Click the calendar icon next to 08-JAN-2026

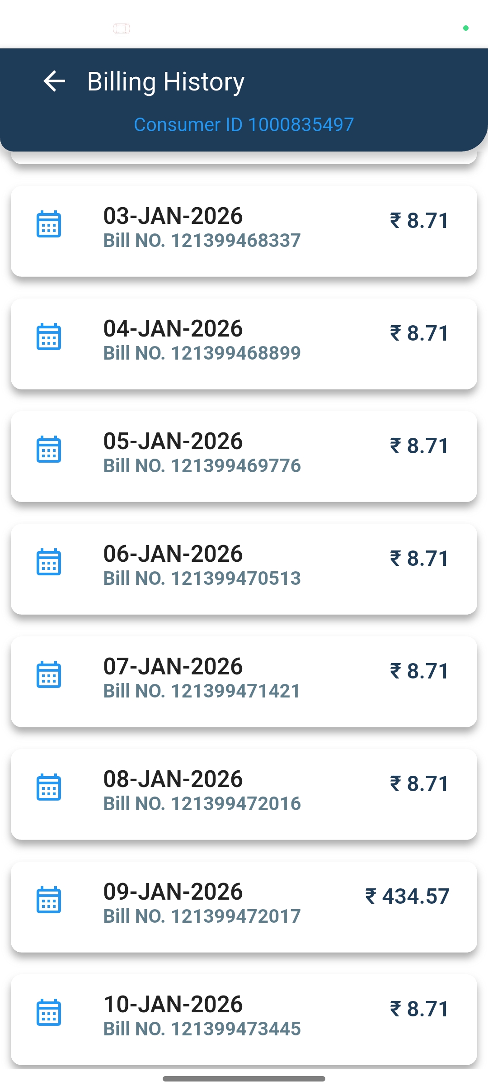click(49, 787)
